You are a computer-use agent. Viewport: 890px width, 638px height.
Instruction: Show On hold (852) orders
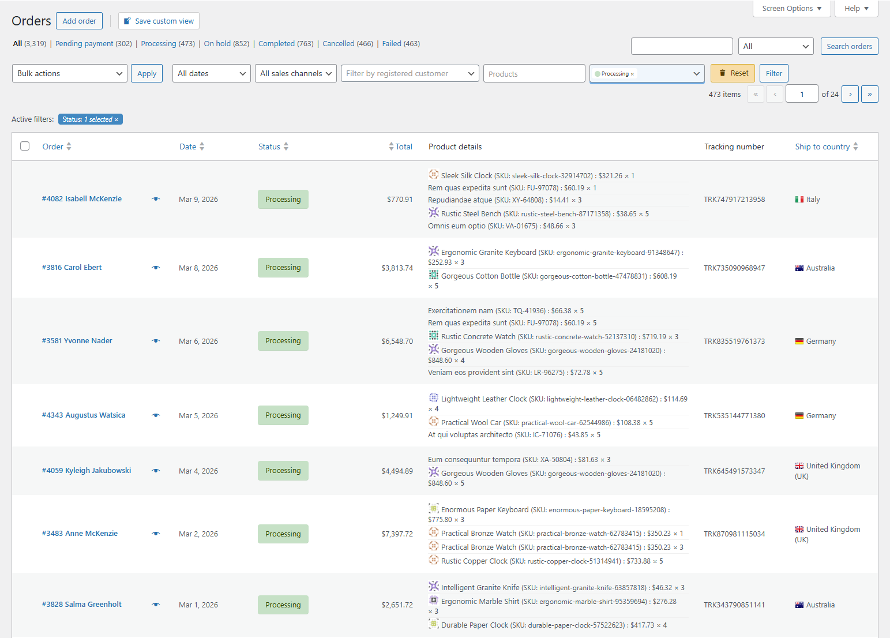227,43
